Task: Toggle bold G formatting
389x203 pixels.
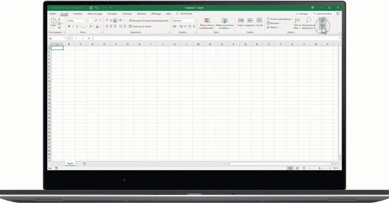Action: tap(69, 26)
